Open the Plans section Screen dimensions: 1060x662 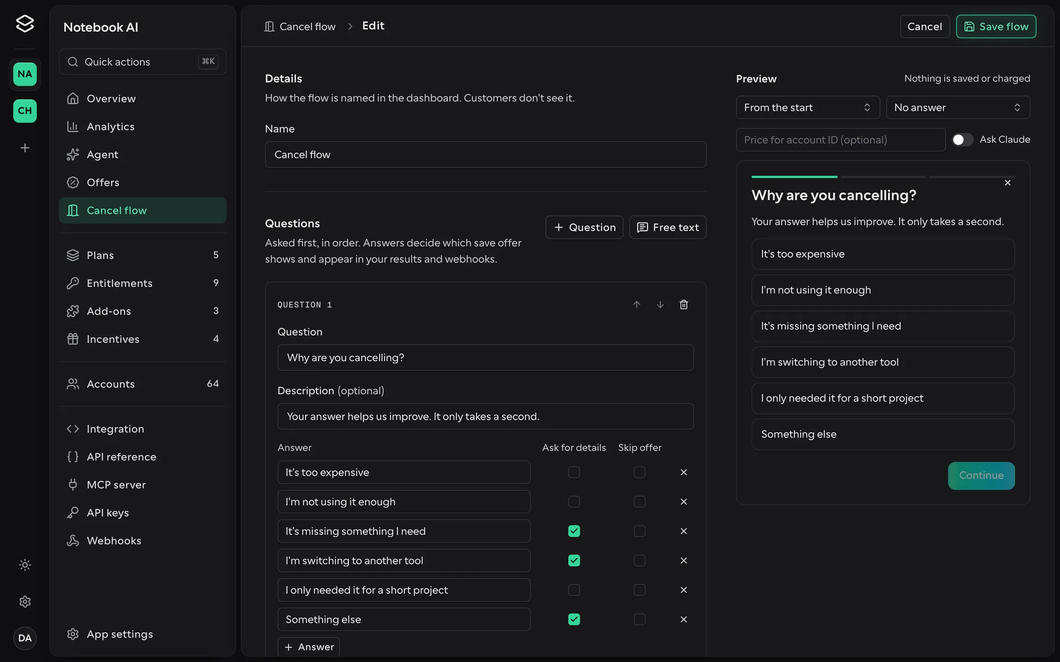[x=143, y=255]
